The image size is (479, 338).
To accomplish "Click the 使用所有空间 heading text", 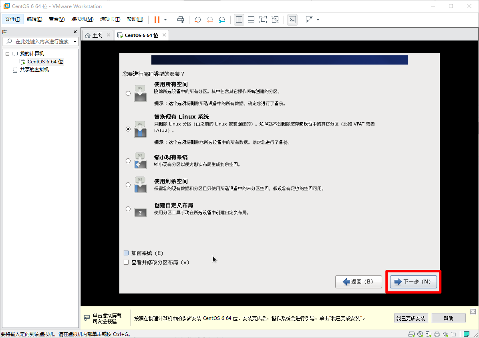I will tap(171, 84).
